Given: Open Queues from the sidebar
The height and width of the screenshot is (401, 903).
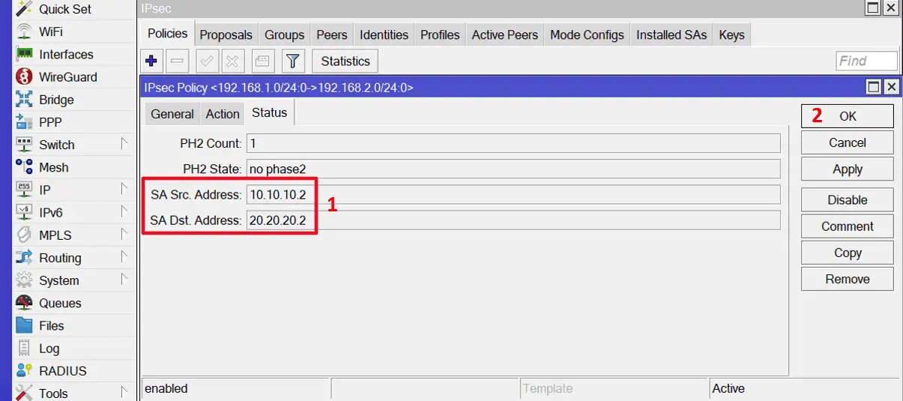Looking at the screenshot, I should pos(60,303).
